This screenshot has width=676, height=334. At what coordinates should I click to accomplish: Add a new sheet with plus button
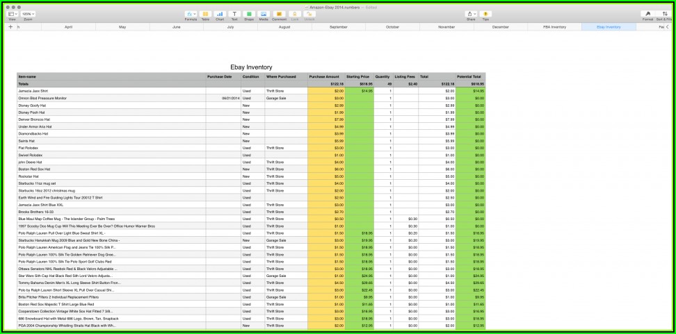click(x=10, y=26)
